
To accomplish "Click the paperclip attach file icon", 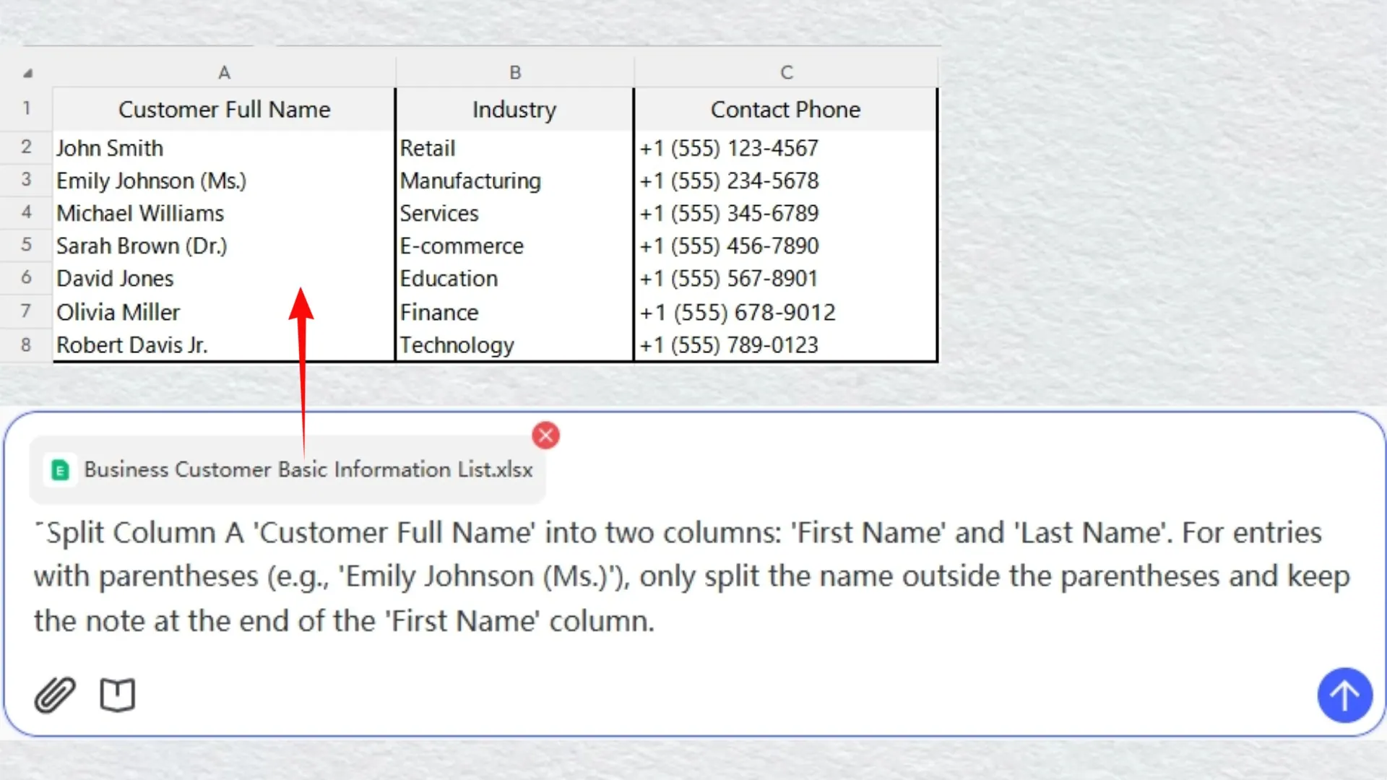I will pos(55,695).
